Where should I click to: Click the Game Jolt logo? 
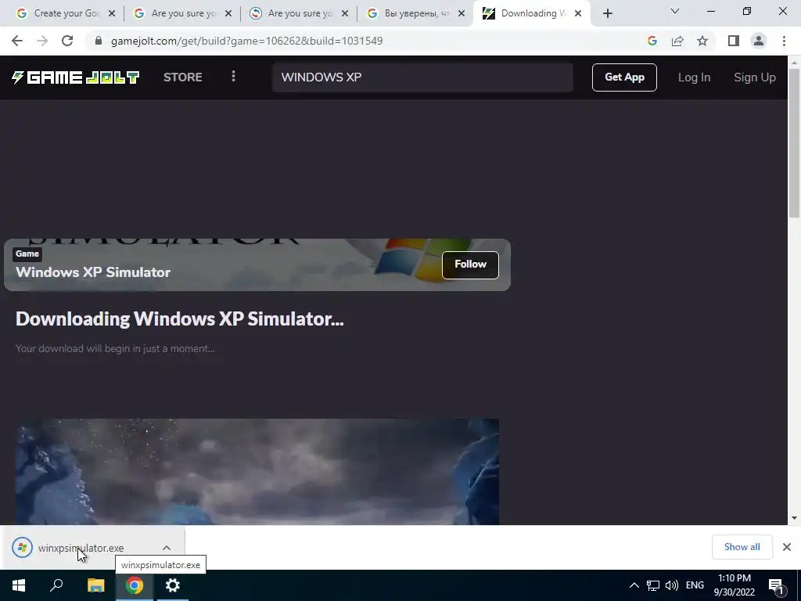click(75, 77)
